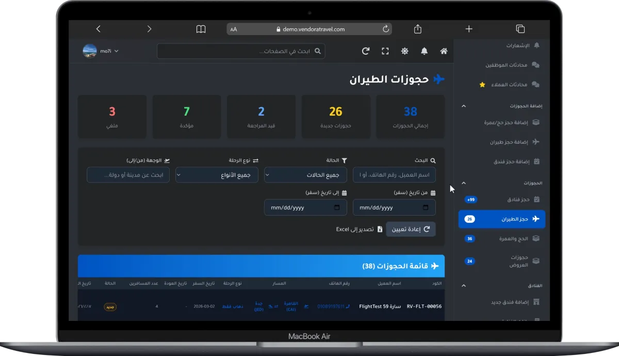Click the calendar icon beside إضافة حجز فندق
Image resolution: width=619 pixels, height=356 pixels.
536,161
